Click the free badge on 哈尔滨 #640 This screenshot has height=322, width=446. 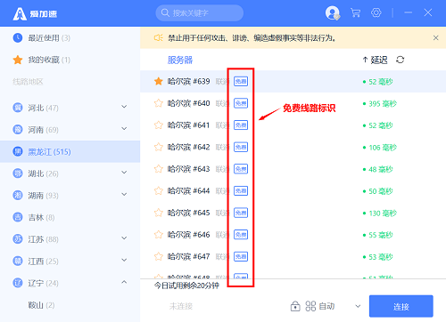[241, 103]
